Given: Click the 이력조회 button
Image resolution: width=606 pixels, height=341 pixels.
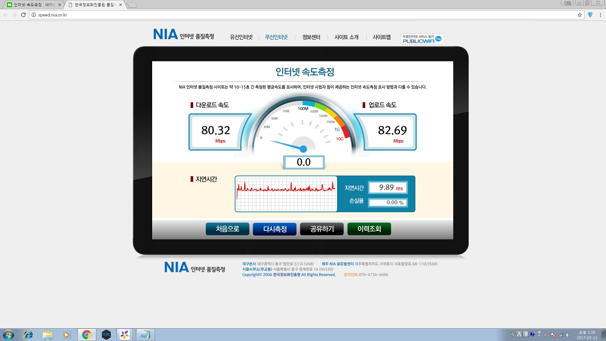Looking at the screenshot, I should pyautogui.click(x=369, y=229).
